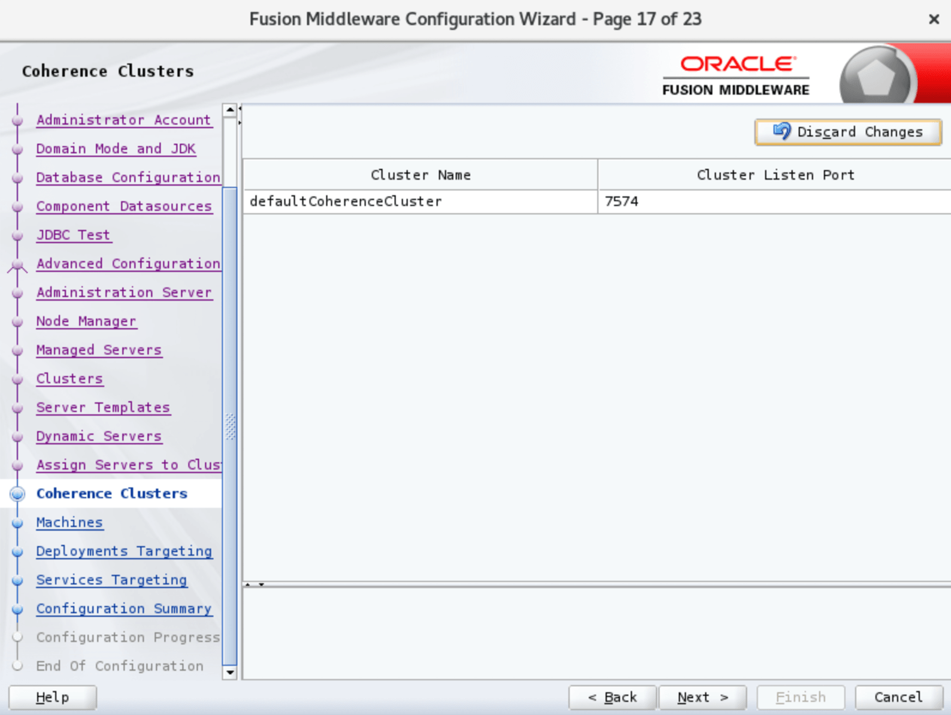
Task: Click the Clusters step bullet icon
Action: [x=17, y=379]
